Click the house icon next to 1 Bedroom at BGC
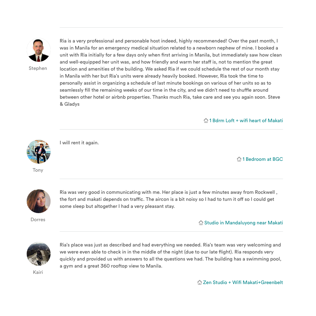The height and width of the screenshot is (316, 316). point(239,159)
